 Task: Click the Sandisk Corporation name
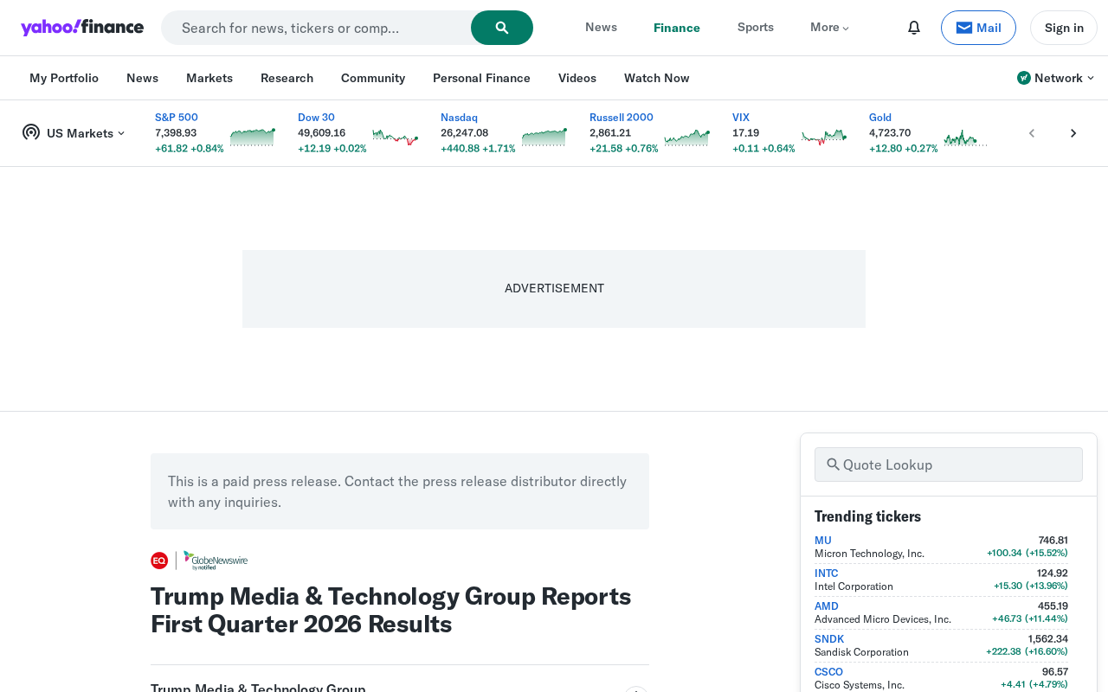click(861, 652)
